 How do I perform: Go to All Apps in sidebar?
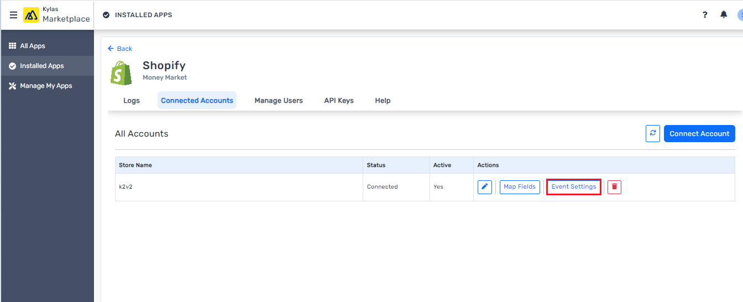click(x=33, y=46)
